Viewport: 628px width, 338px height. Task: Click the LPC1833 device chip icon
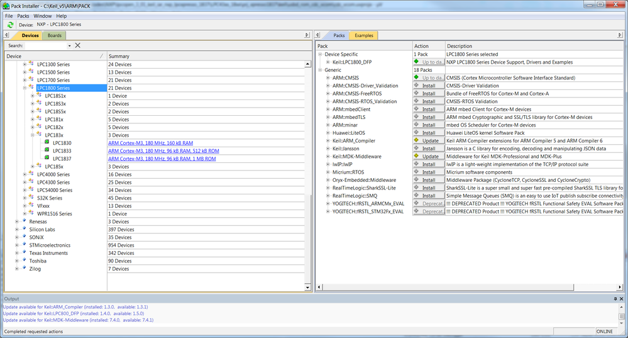pos(47,150)
